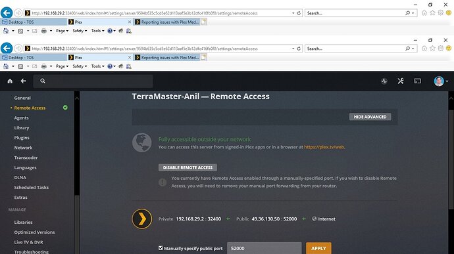The image size is (454, 254).
Task: Refresh page from lower address bar
Action: pyautogui.click(x=299, y=49)
